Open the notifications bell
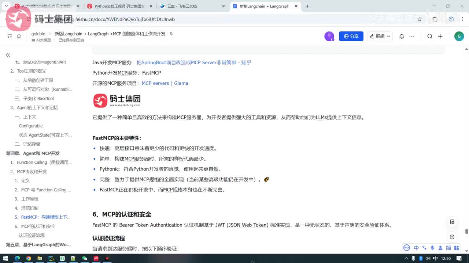The width and height of the screenshot is (469, 263). coord(402,36)
